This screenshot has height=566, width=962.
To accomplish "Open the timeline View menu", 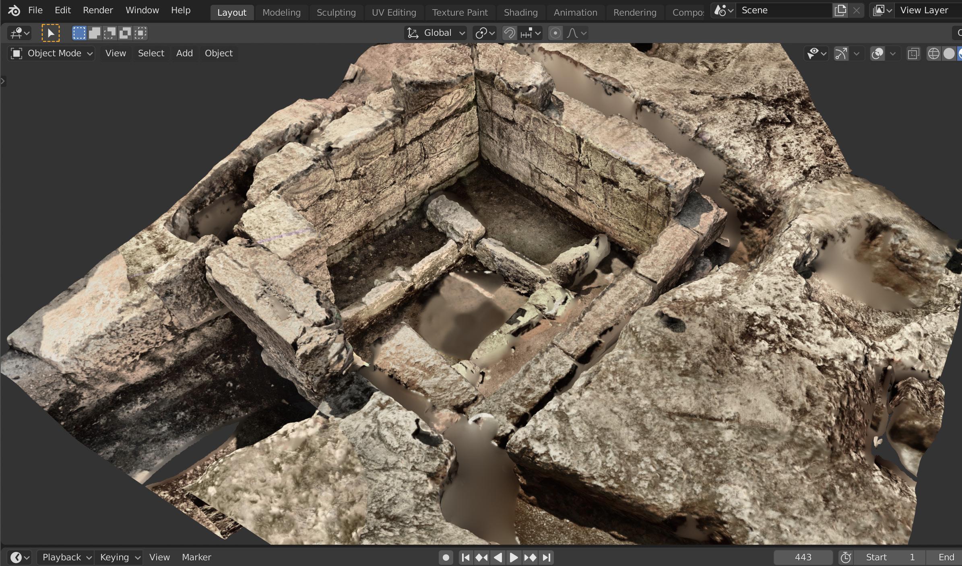I will [x=159, y=558].
